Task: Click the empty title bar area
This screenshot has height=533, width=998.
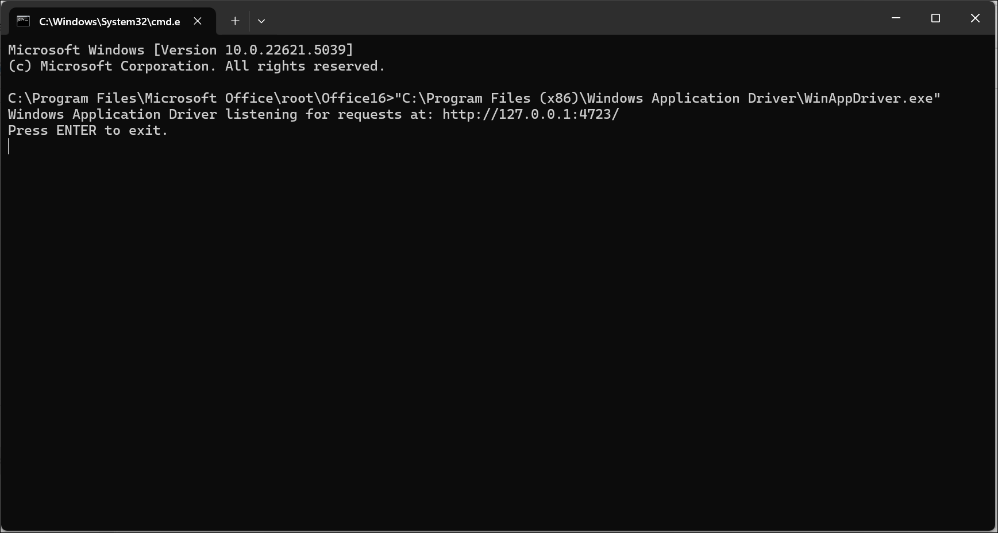Action: coord(575,18)
